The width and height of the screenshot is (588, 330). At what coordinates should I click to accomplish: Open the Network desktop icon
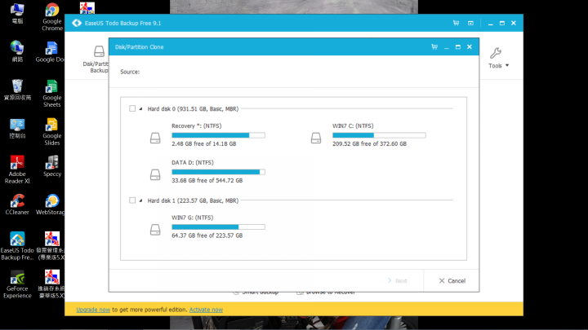(17, 51)
